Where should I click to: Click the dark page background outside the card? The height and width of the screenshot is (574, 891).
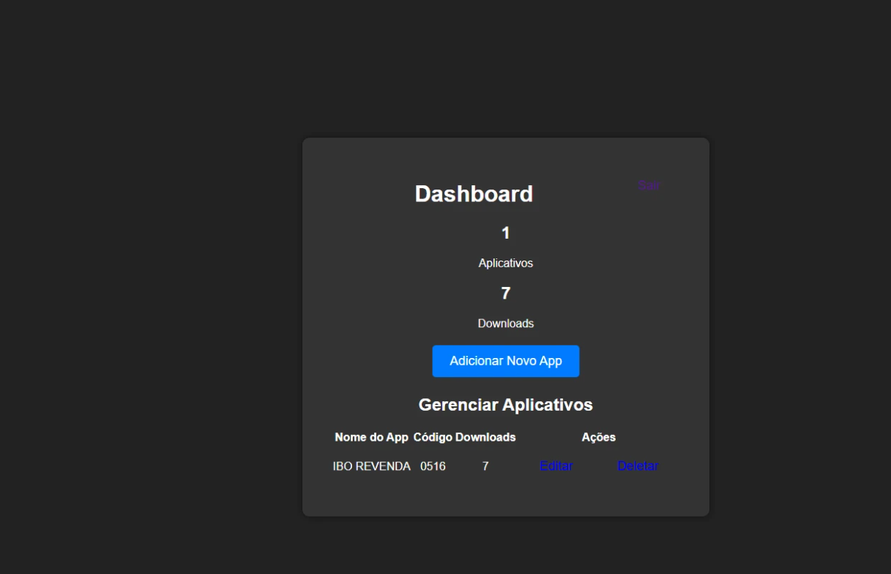146,293
